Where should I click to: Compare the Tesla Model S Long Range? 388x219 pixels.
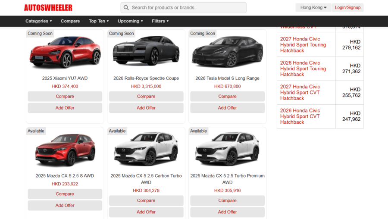pos(227,96)
